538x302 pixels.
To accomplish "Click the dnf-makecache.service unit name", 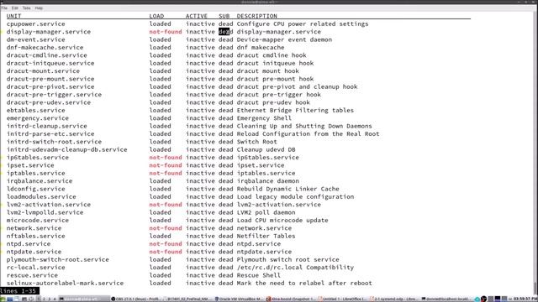I will pyautogui.click(x=45, y=47).
